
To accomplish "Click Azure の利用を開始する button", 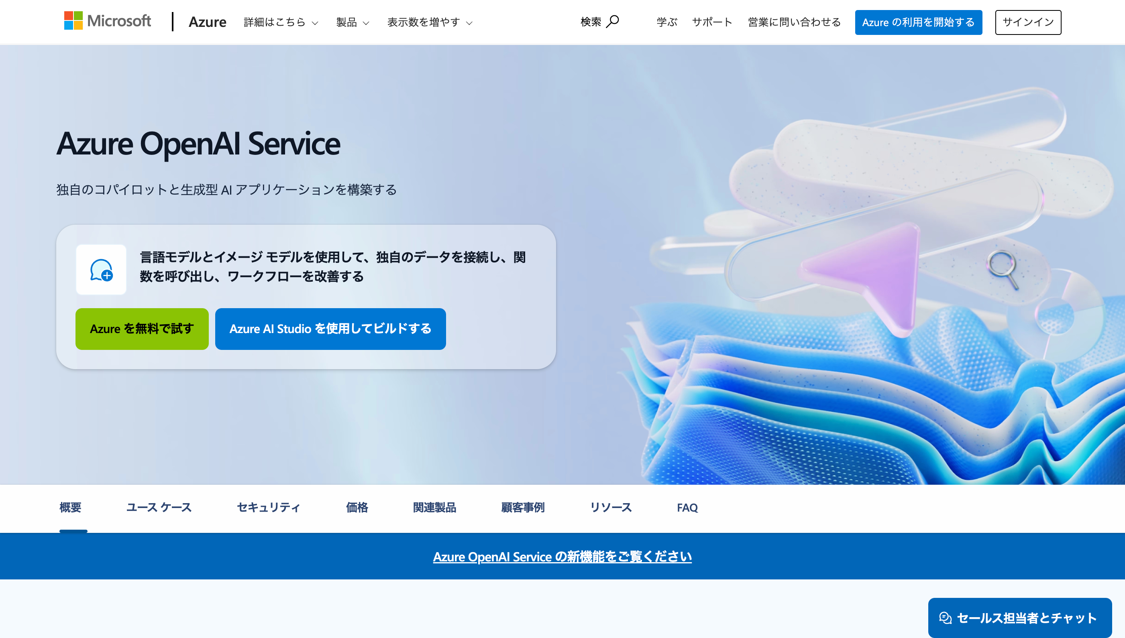I will click(x=918, y=22).
